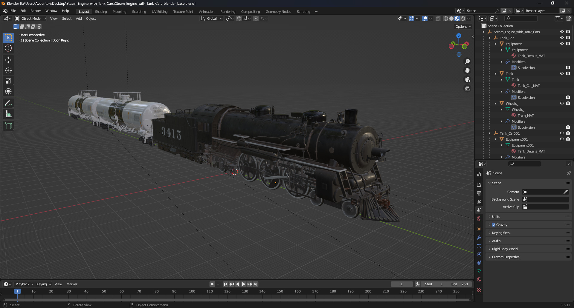Open the Object properties tab
The height and width of the screenshot is (308, 574).
[479, 229]
